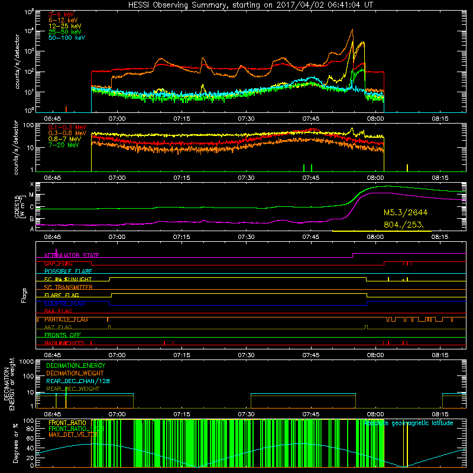The image size is (473, 473).
Task: Select the ECLIPSE_FLAG label
Action: point(64,303)
